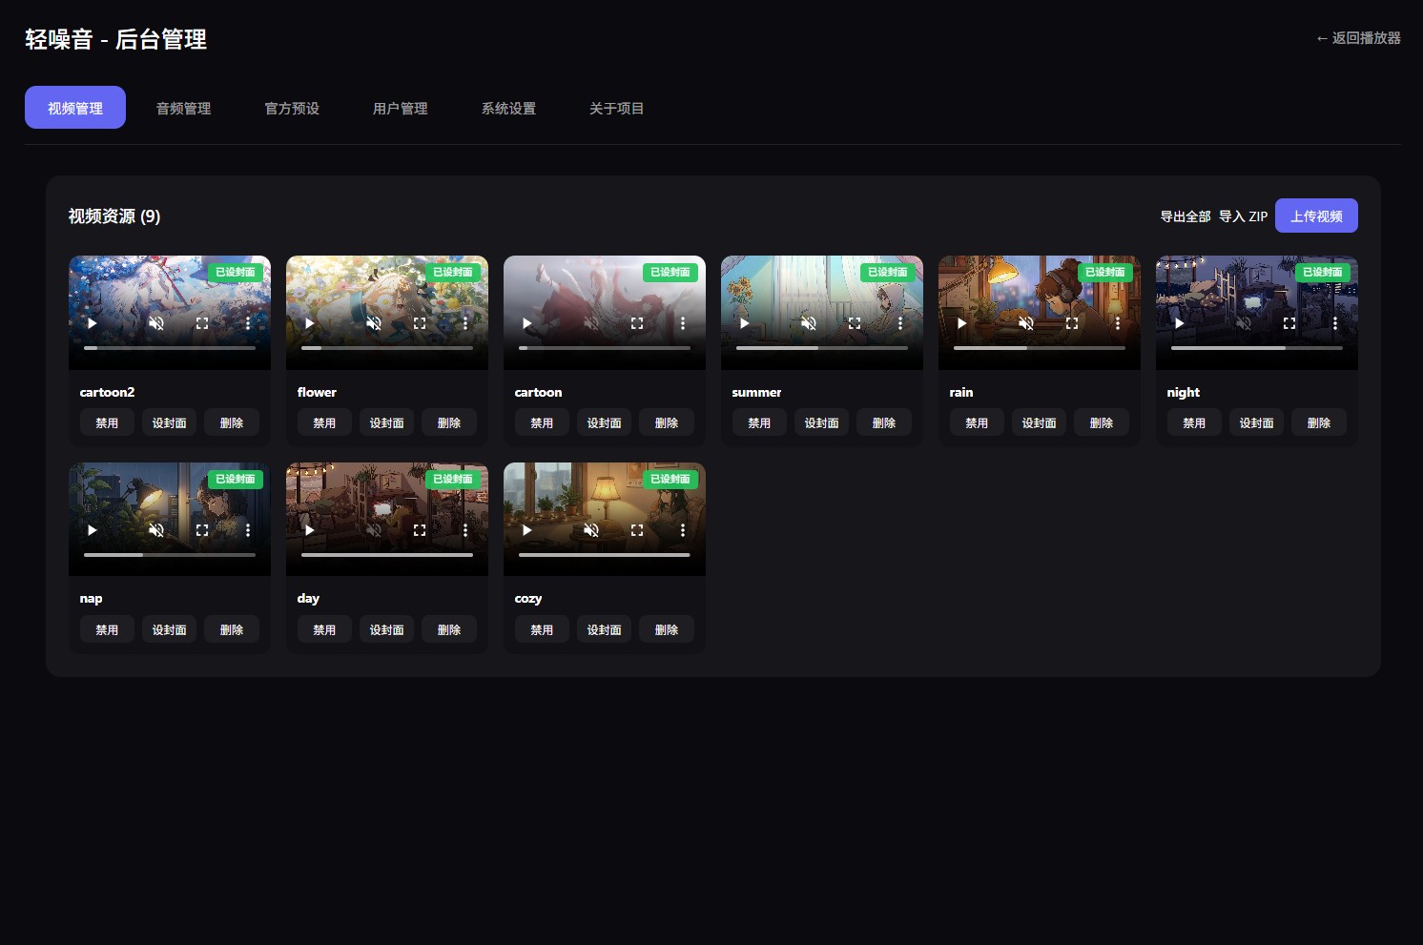Seek on the night video progress bar
The image size is (1423, 945).
pyautogui.click(x=1256, y=348)
